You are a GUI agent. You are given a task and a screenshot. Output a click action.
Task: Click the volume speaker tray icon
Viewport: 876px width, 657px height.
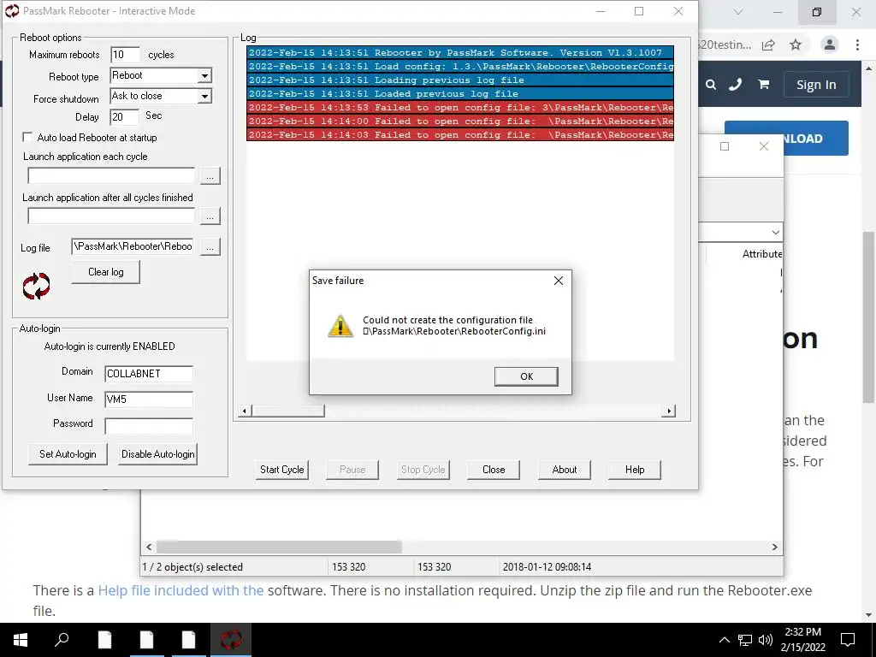click(766, 640)
